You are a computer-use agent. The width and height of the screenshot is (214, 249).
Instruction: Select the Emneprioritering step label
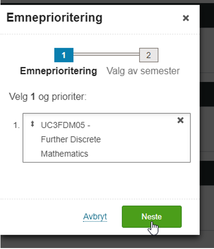tap(58, 71)
